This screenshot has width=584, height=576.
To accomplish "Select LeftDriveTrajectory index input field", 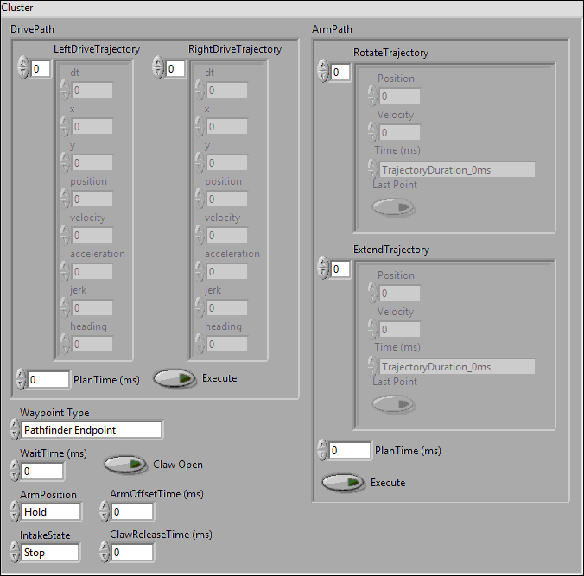I will tap(41, 68).
